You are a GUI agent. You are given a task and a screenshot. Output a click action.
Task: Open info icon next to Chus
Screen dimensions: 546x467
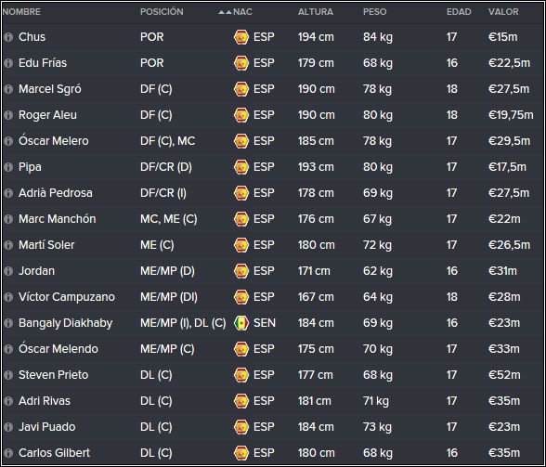click(x=8, y=37)
